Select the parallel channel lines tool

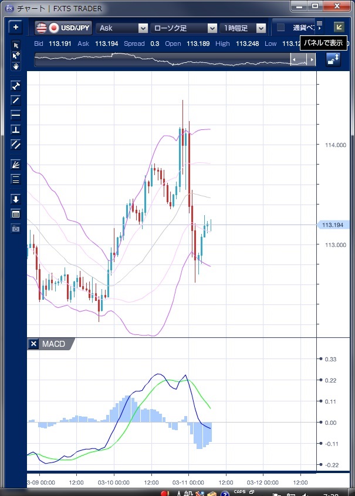tap(16, 144)
